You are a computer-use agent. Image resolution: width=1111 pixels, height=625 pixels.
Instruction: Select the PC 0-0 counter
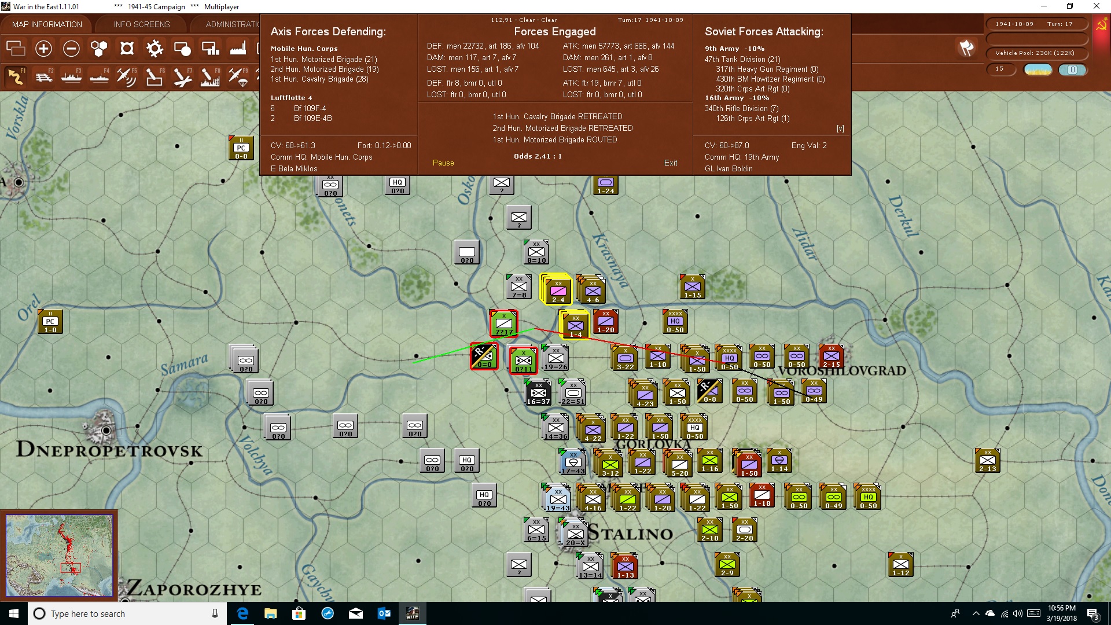pos(241,148)
